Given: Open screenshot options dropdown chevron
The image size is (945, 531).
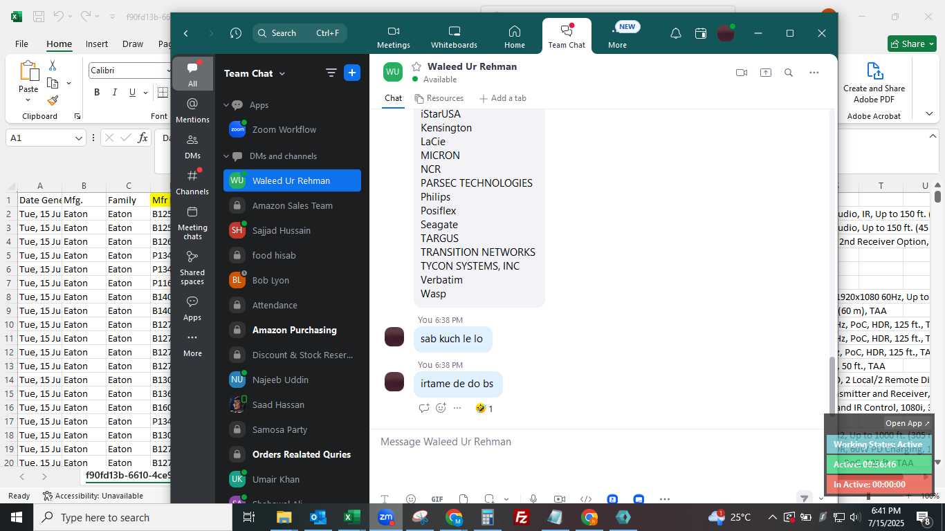Looking at the screenshot, I should coord(506,499).
